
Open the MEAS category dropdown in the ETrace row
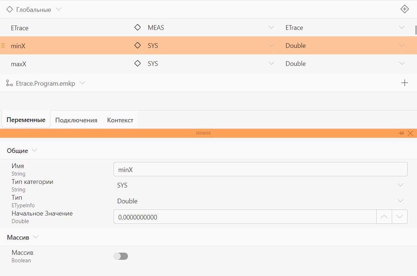[271, 27]
